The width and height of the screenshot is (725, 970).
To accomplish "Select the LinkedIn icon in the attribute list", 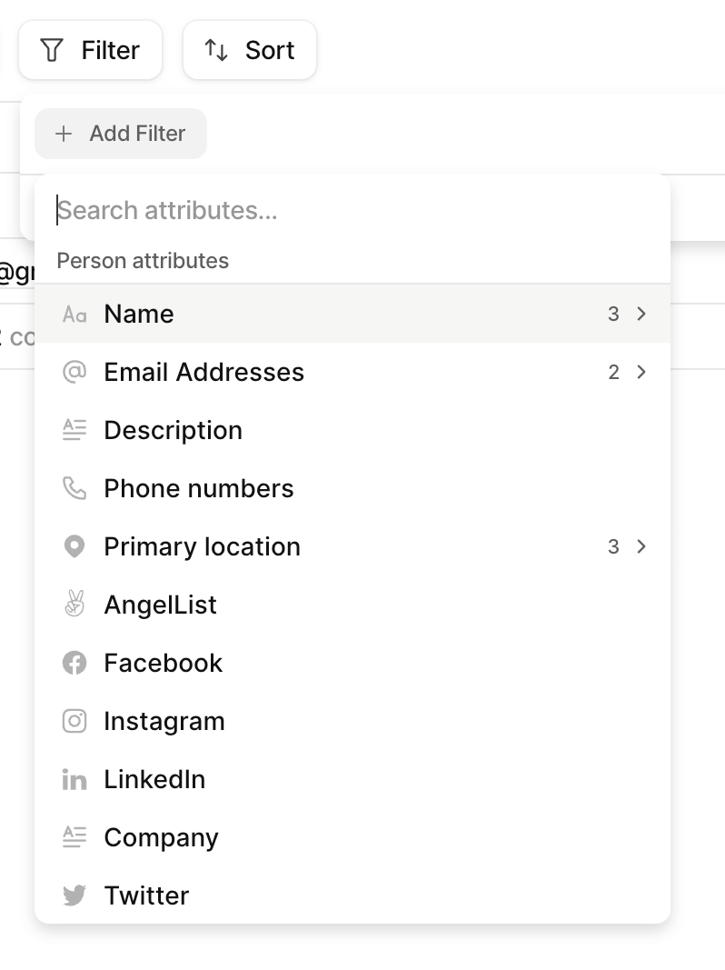I will pyautogui.click(x=74, y=779).
